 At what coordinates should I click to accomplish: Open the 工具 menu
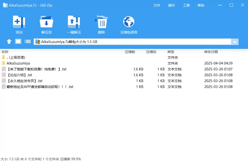[186, 5]
